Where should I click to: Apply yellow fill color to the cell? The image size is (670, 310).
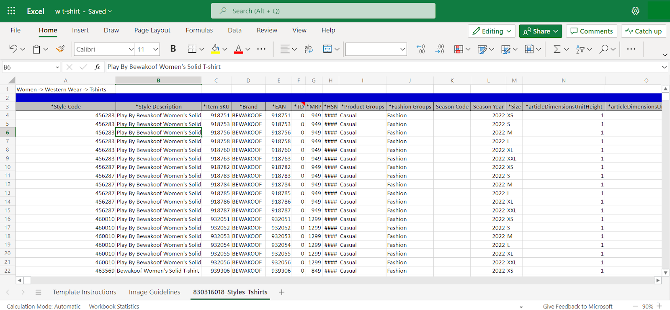(x=215, y=49)
